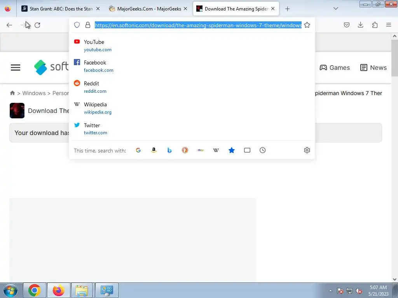Open tracking protection shield info

tap(77, 25)
